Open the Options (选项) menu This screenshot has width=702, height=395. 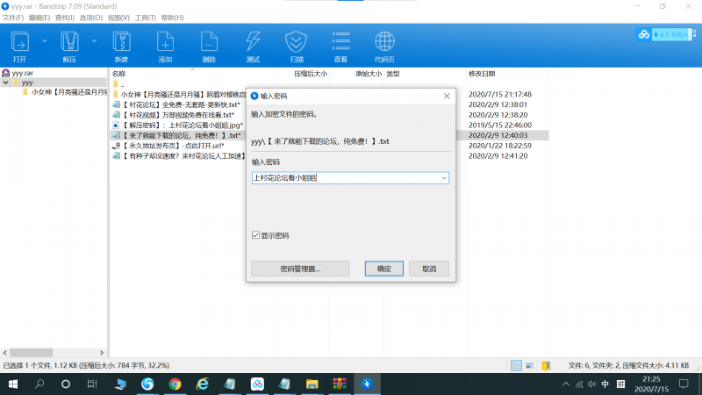pos(91,18)
